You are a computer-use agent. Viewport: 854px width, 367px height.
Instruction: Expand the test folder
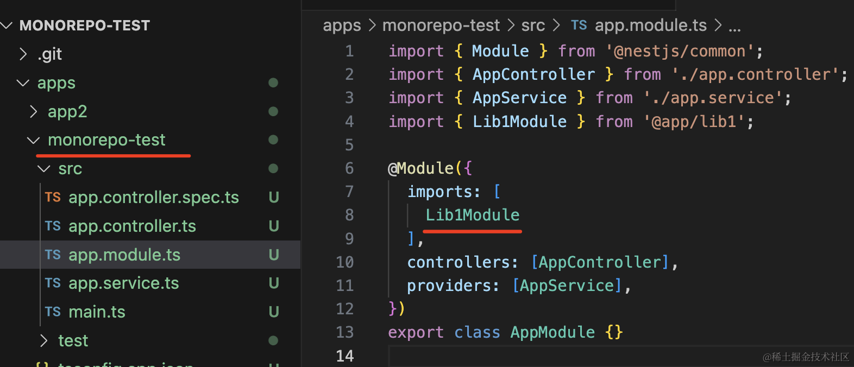(x=44, y=340)
